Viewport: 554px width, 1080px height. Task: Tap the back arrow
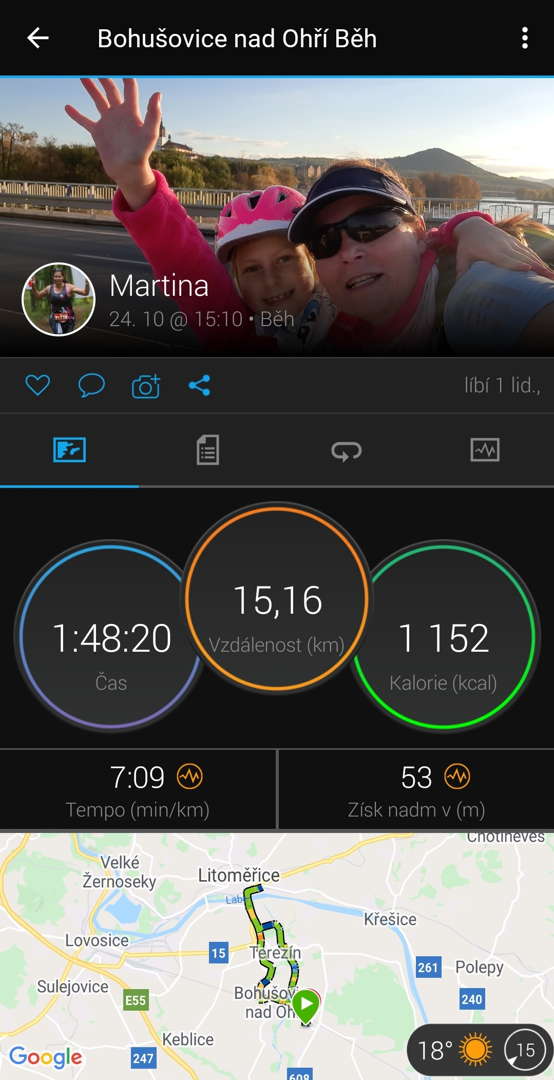[38, 38]
